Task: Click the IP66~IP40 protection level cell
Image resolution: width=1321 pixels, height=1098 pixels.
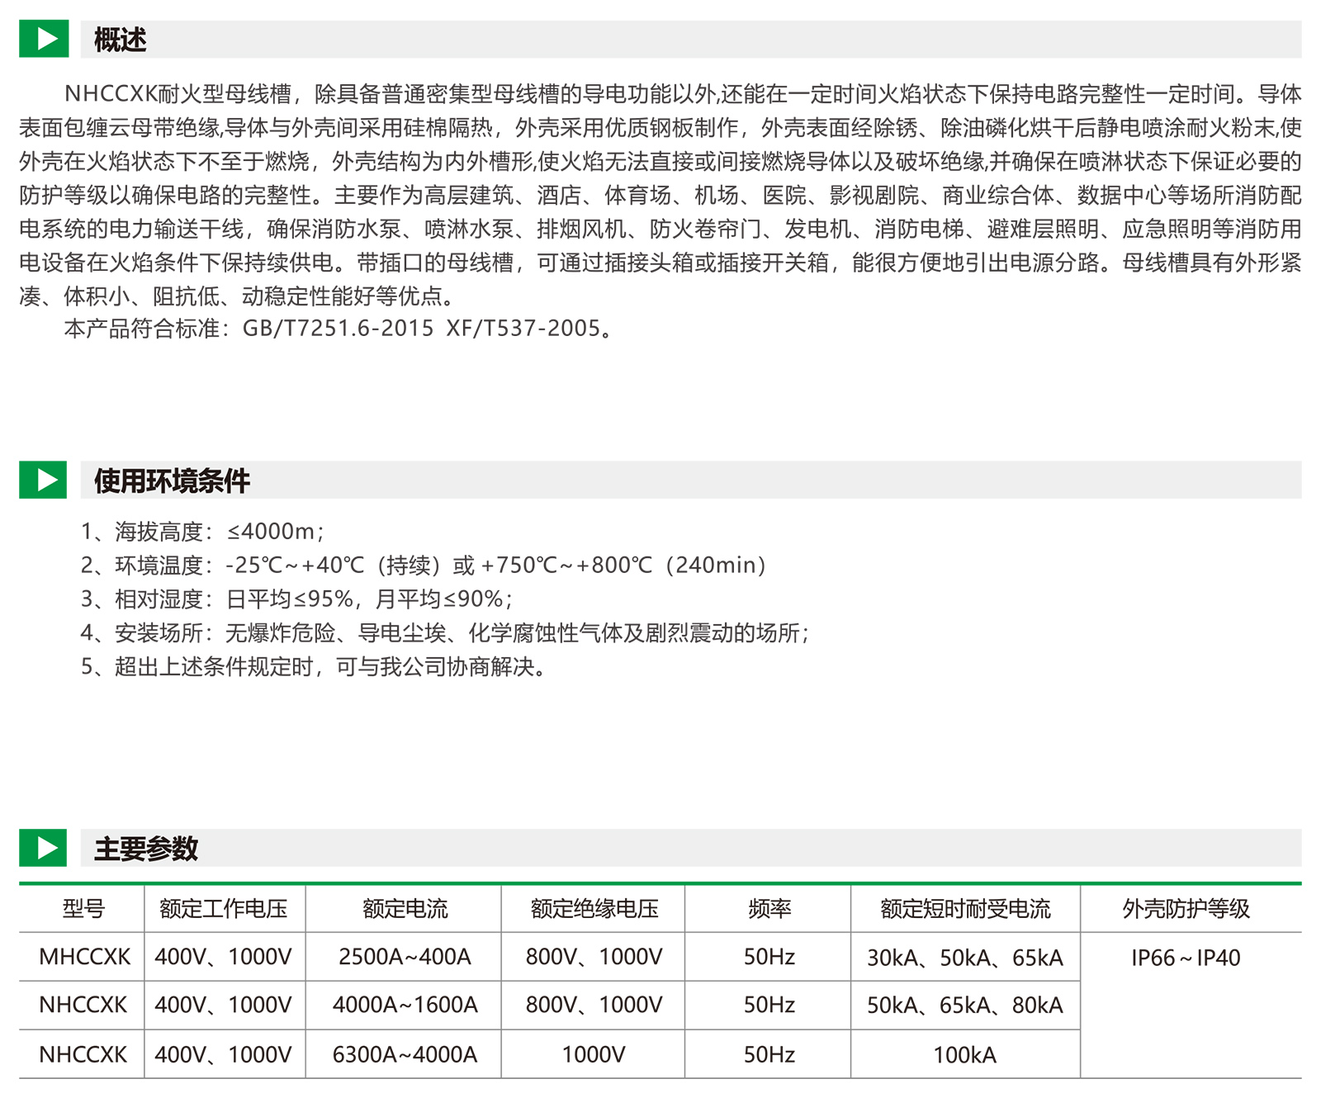Action: 1186,958
